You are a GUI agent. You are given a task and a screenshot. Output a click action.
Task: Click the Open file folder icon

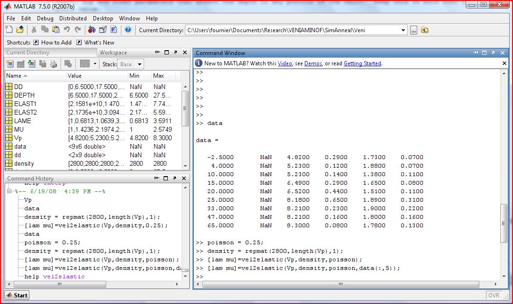20,30
